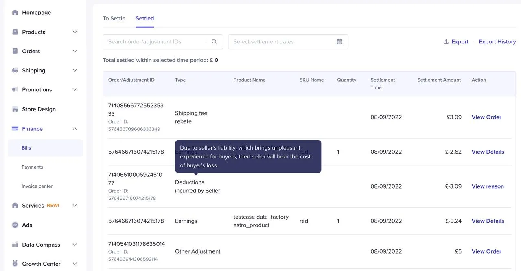Viewport: 521px width, 271px height.
Task: Click the search magnifier icon
Action: pos(214,42)
